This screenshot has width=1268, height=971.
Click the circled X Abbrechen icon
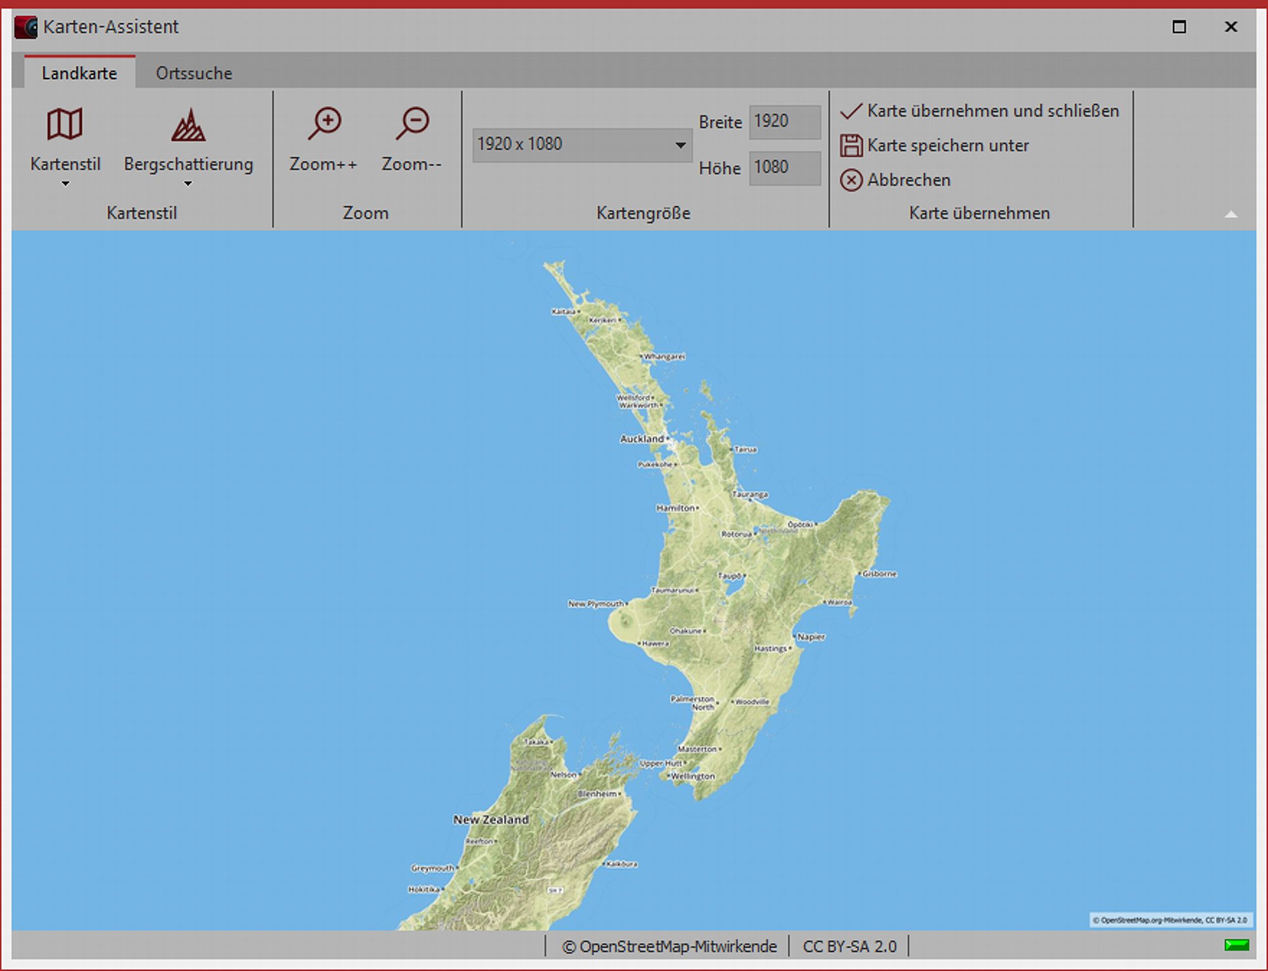click(x=851, y=180)
